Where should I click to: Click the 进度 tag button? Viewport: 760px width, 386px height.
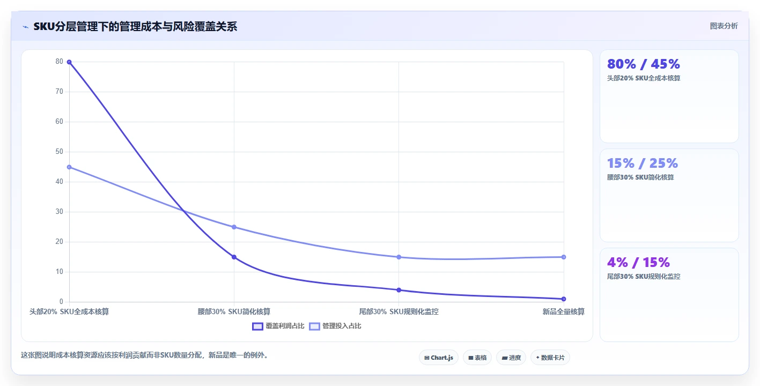(511, 358)
